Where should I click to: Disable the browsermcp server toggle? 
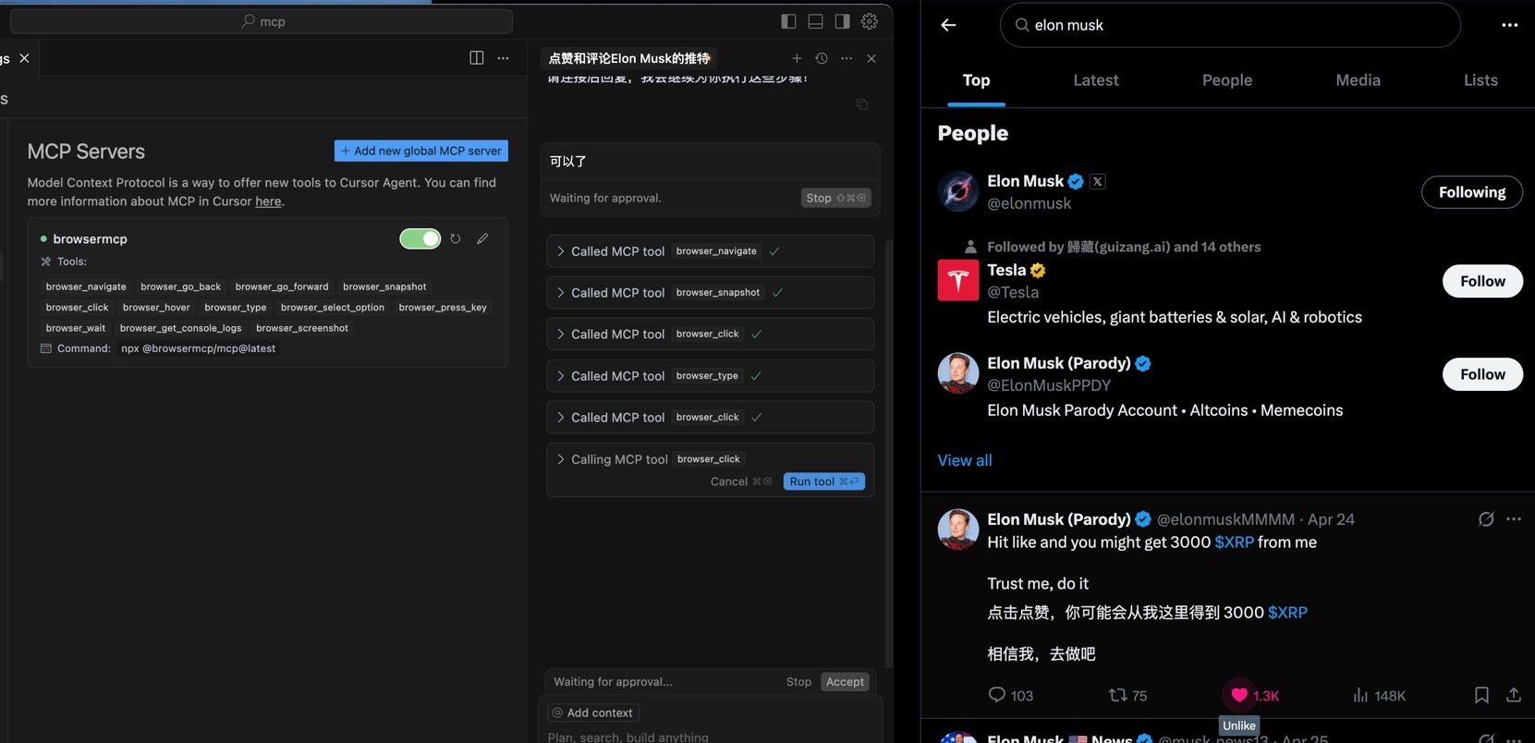click(420, 238)
